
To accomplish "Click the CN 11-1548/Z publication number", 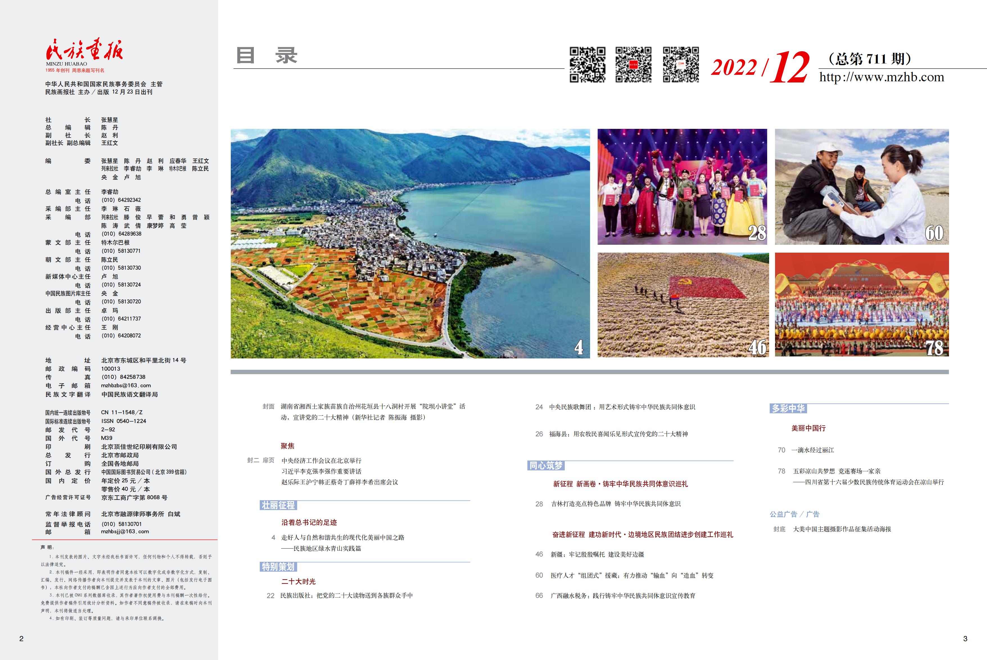I will tap(121, 412).
